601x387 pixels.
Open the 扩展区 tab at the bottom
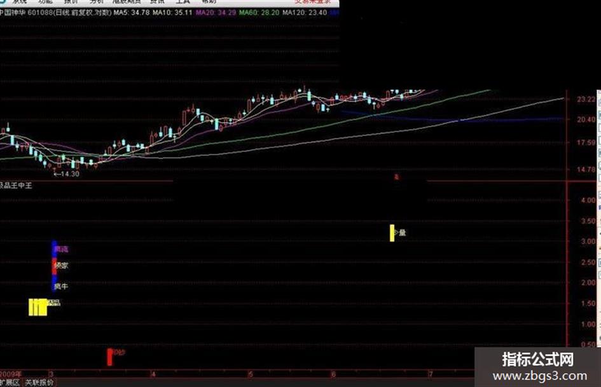pos(10,383)
